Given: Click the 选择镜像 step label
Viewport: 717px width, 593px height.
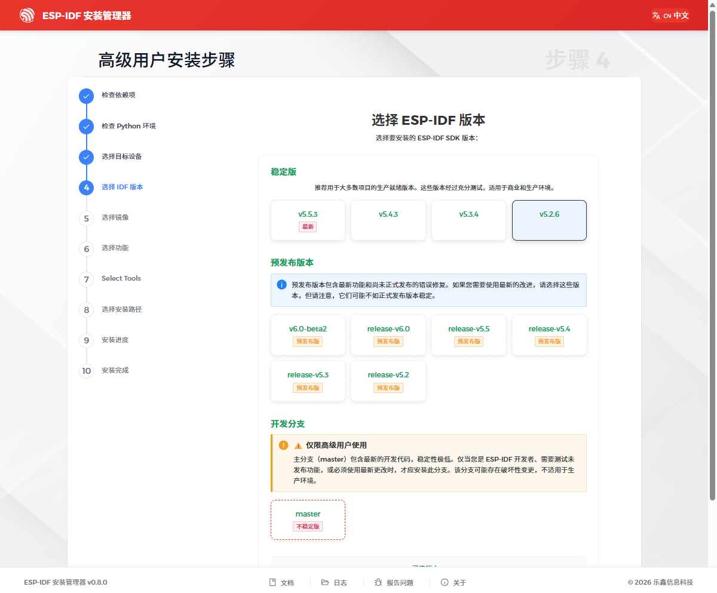Looking at the screenshot, I should [x=115, y=217].
